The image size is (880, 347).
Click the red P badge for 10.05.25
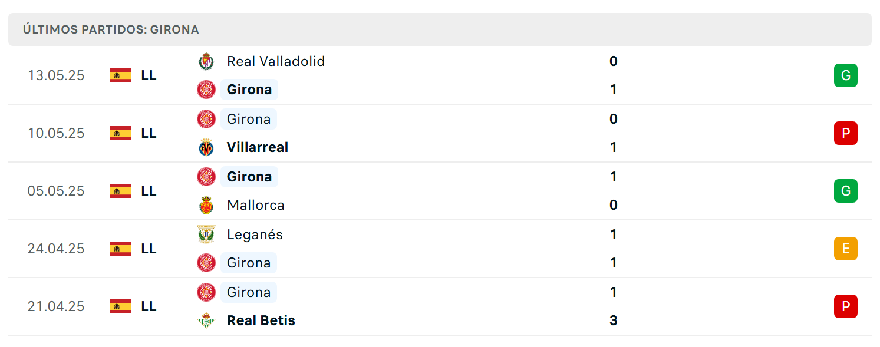click(846, 133)
